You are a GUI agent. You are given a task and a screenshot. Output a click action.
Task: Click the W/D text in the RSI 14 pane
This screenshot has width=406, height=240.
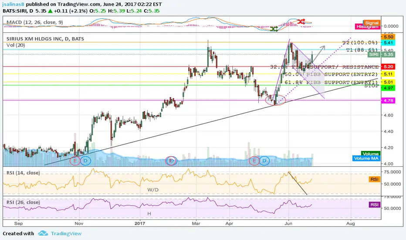click(153, 190)
